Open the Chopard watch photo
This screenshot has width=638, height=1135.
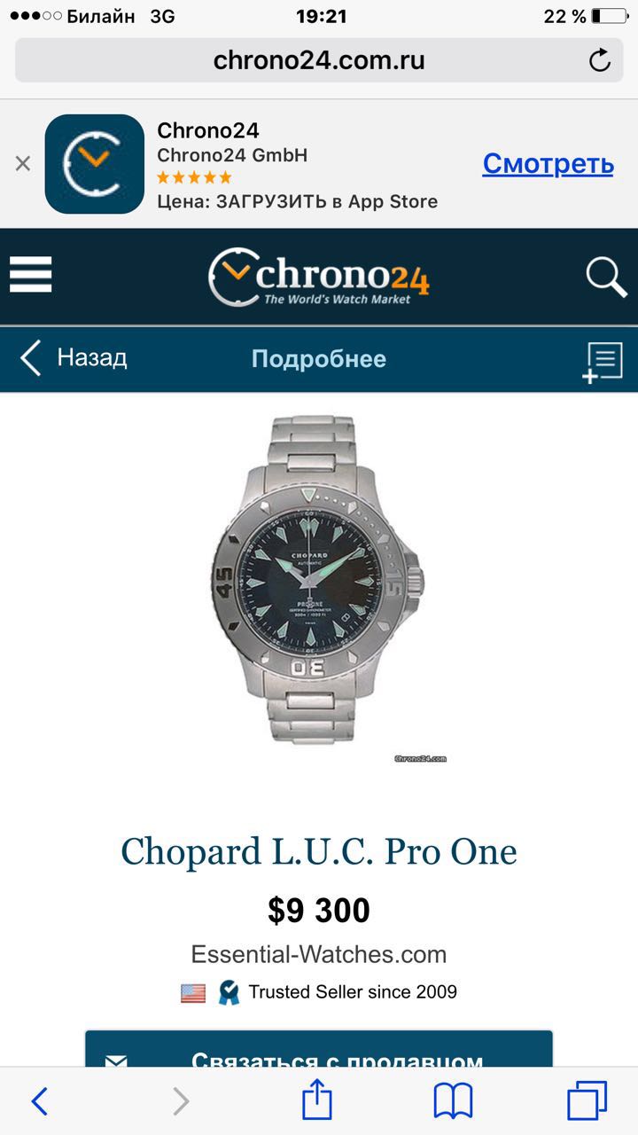coord(319,582)
